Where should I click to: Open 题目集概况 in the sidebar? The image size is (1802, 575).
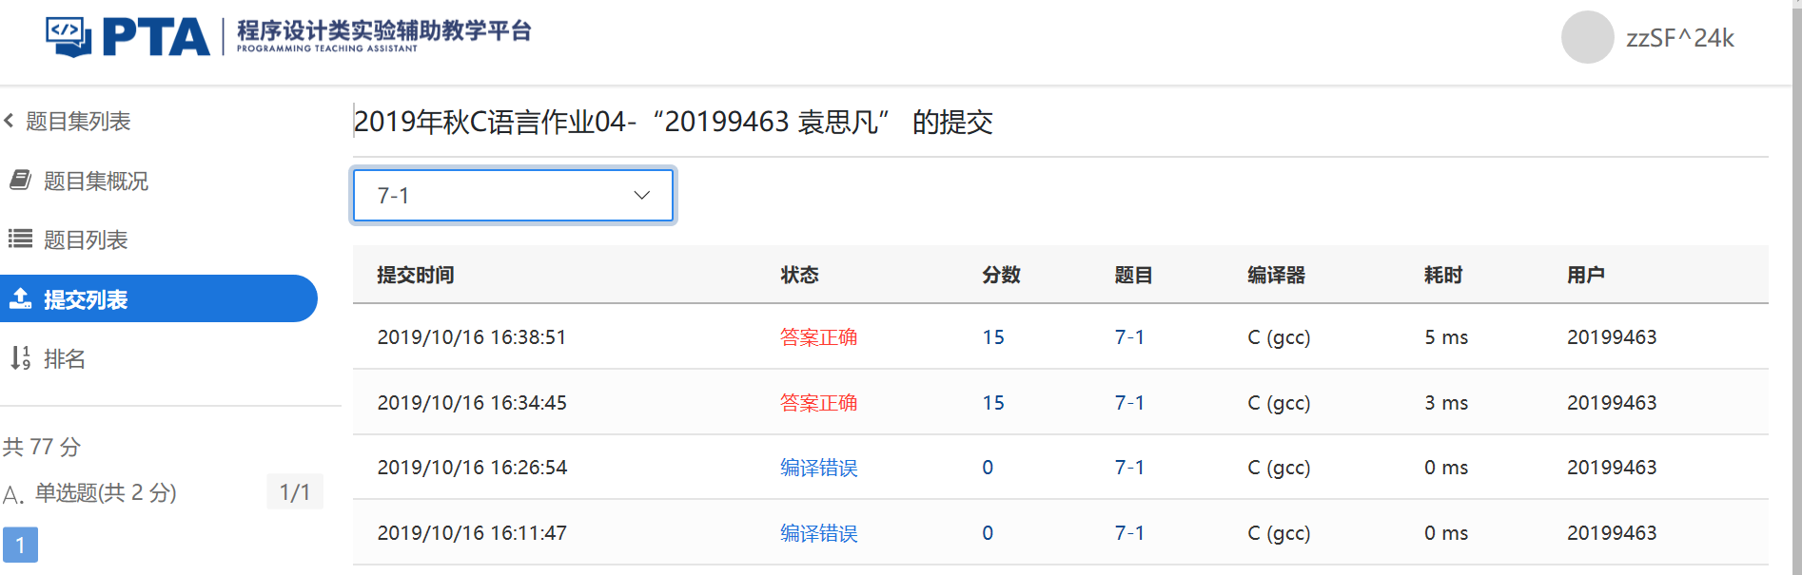95,181
